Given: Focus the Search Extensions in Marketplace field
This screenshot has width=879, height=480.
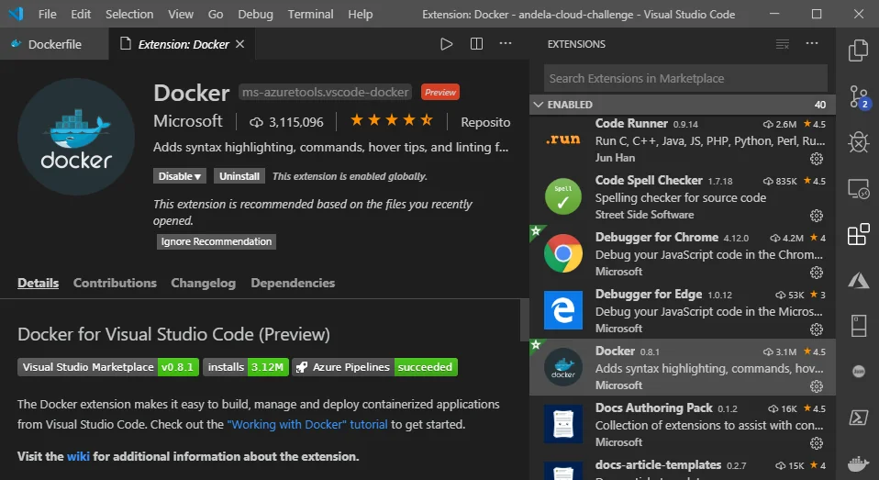Looking at the screenshot, I should point(685,79).
